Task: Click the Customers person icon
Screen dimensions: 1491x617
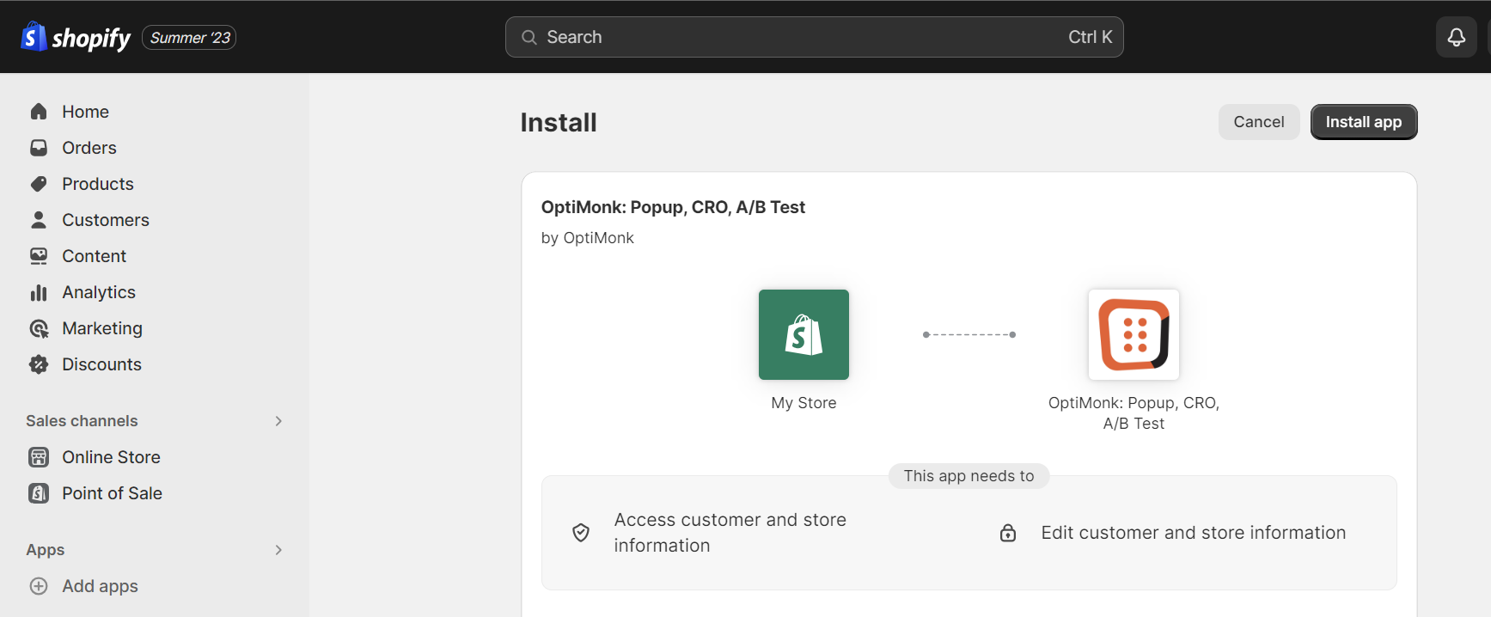Action: [x=39, y=220]
